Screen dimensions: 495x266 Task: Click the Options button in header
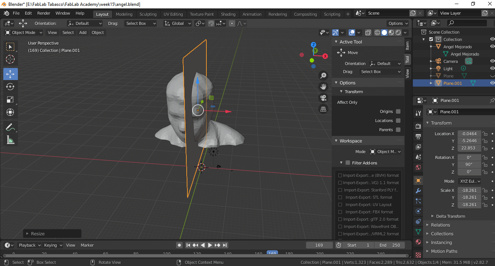[x=397, y=23]
